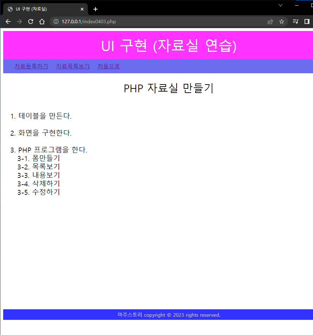This screenshot has width=313, height=335.
Task: Click the line 3-3. 내용보기
Action: [x=39, y=175]
